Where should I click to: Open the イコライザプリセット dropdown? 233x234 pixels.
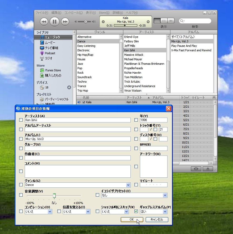165,195
